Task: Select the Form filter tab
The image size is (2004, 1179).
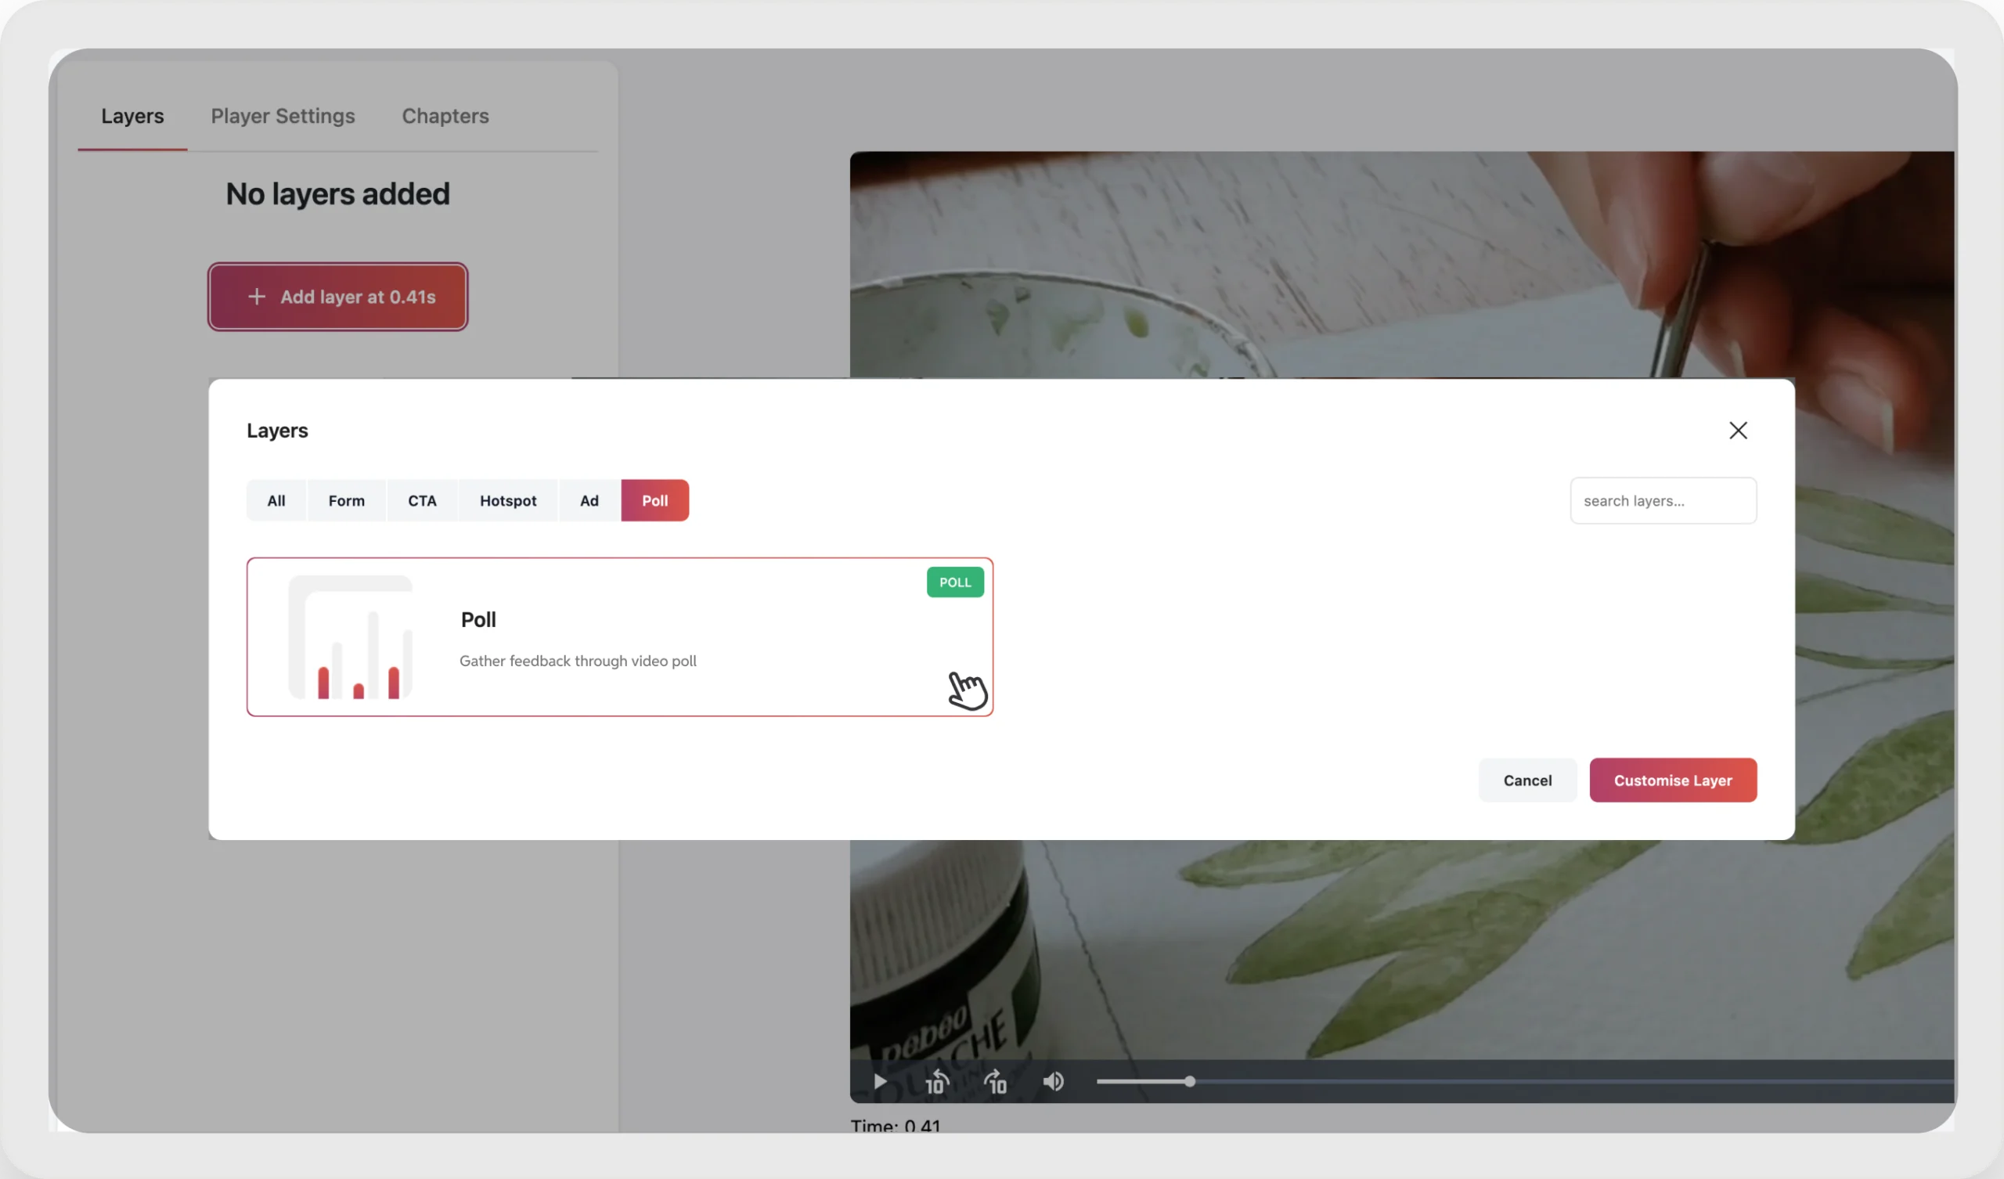Action: point(347,500)
